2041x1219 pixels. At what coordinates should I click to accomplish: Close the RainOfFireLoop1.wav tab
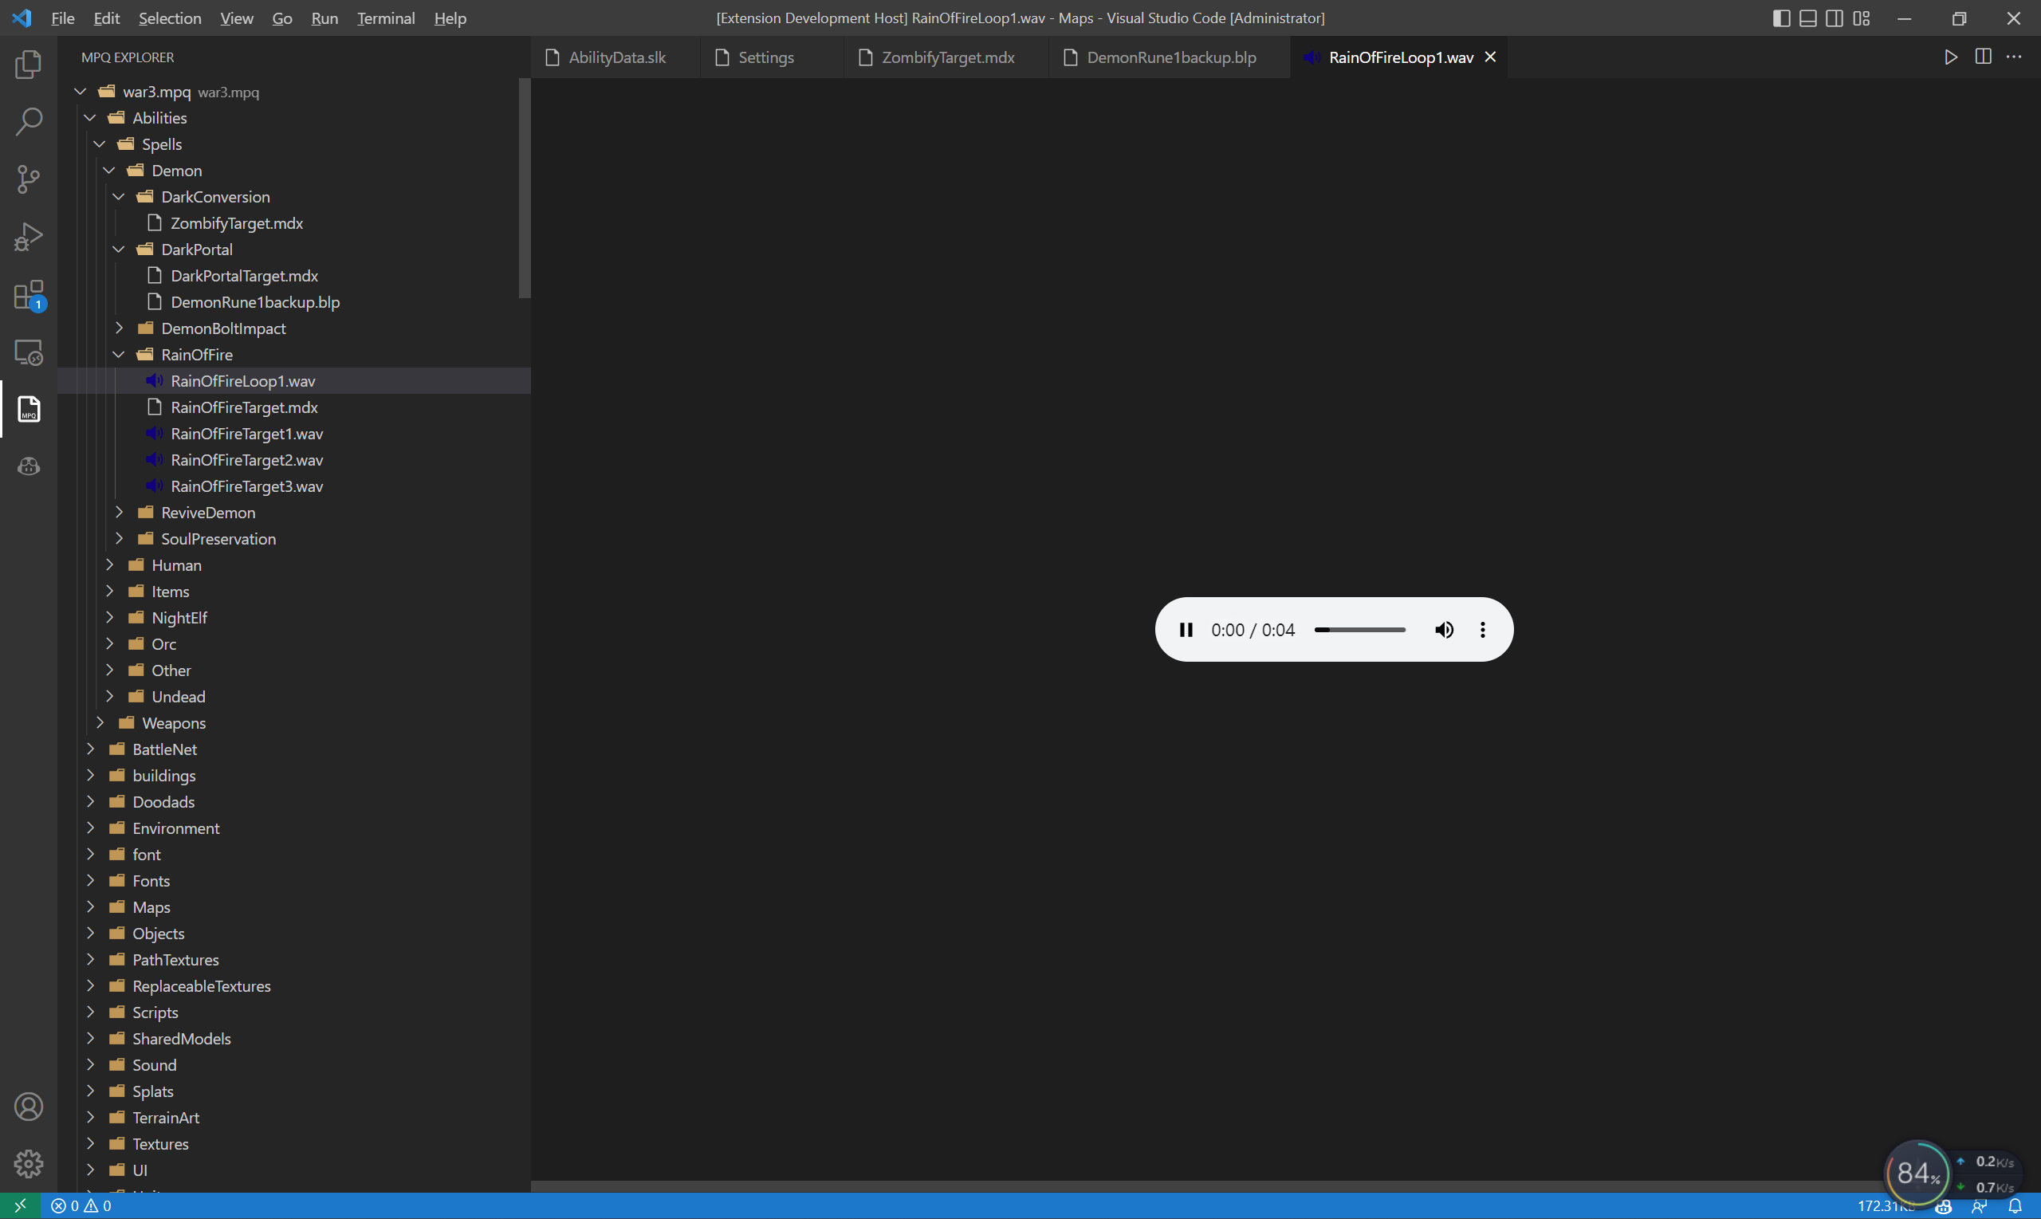tap(1490, 57)
